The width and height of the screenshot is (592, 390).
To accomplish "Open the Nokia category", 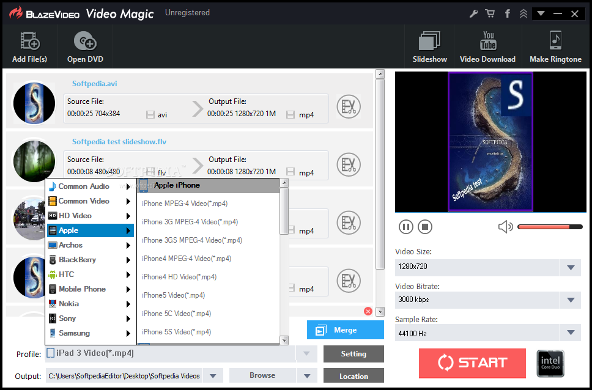I will (90, 304).
